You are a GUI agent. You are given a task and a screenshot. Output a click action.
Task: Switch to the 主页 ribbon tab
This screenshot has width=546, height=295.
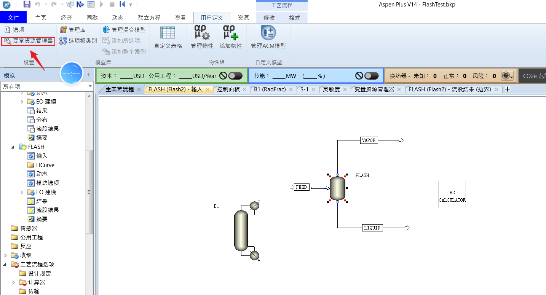41,18
